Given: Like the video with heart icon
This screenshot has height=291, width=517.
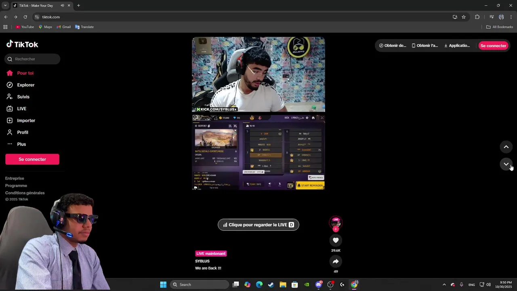Looking at the screenshot, I should 336,240.
